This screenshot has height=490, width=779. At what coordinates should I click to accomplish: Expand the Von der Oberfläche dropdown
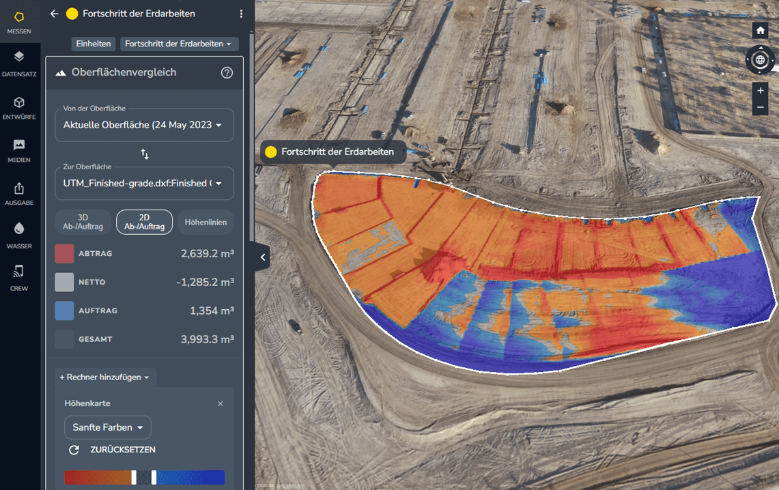click(x=144, y=126)
